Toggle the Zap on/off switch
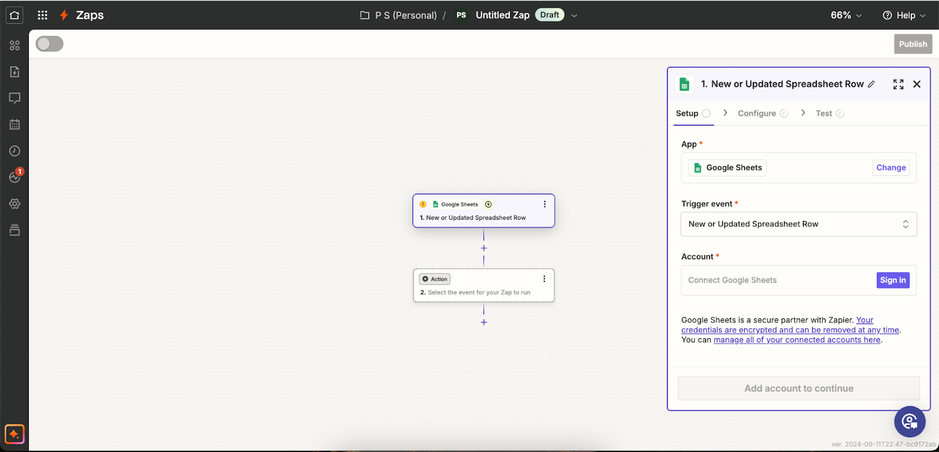Screen dimensions: 939x452 pyautogui.click(x=49, y=44)
